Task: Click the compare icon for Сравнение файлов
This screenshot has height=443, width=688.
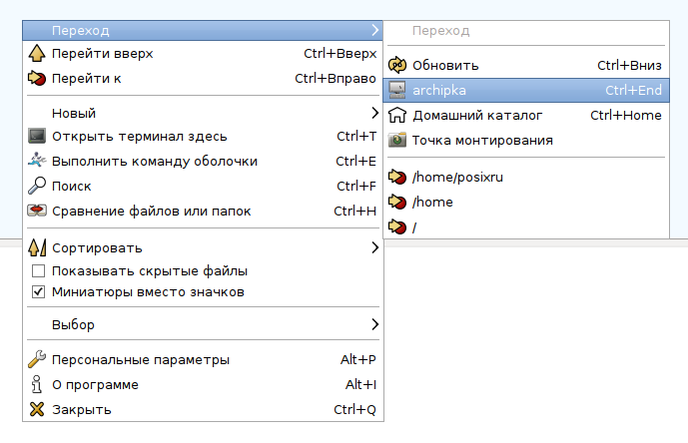Action: [x=37, y=211]
